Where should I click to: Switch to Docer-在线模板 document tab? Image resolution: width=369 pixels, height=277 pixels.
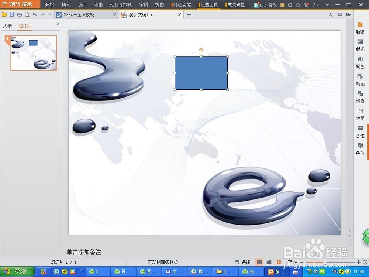[79, 15]
